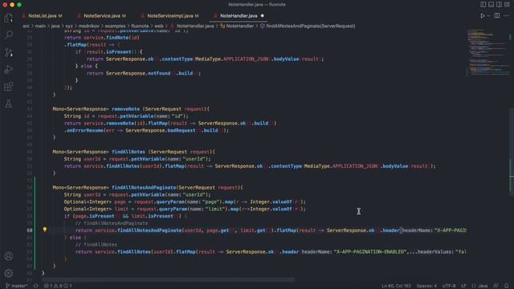Screen dimensions: 514x289
Task: Click 'onErrorResume' in the removeNote method
Action: point(84,130)
